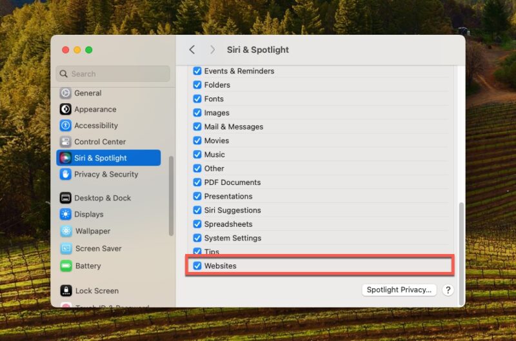Viewport: 516px width, 341px height.
Task: Open help with the question mark button
Action: (448, 290)
